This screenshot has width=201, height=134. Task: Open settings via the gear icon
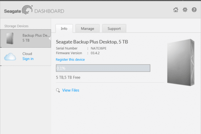tap(185, 10)
